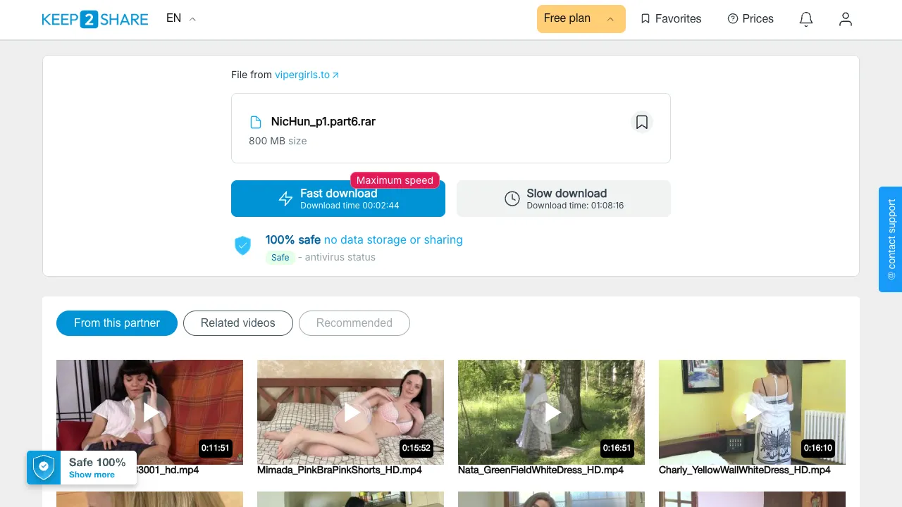902x507 pixels.
Task: Show more on Safe 100% badge
Action: coord(92,475)
